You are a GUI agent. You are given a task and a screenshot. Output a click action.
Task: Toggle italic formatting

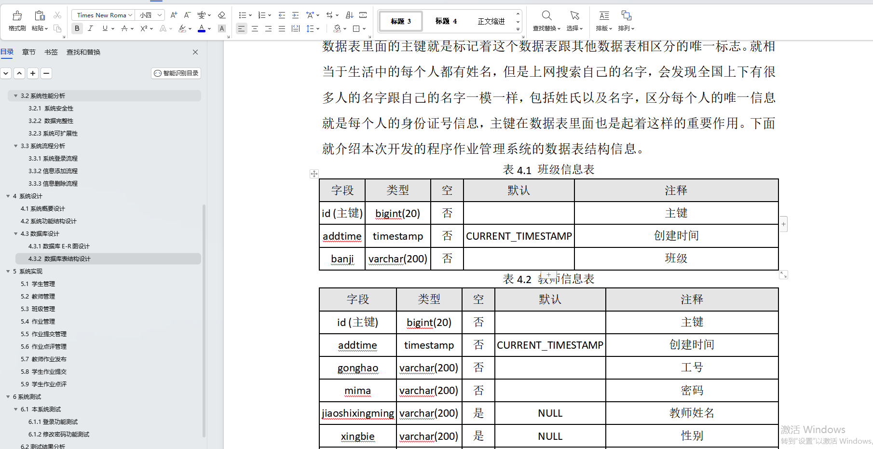point(91,28)
